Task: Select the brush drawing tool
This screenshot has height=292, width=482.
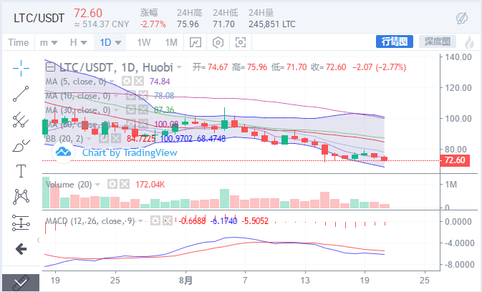Action: click(x=21, y=145)
